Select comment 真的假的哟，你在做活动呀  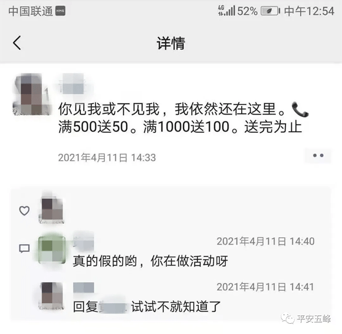150,261
